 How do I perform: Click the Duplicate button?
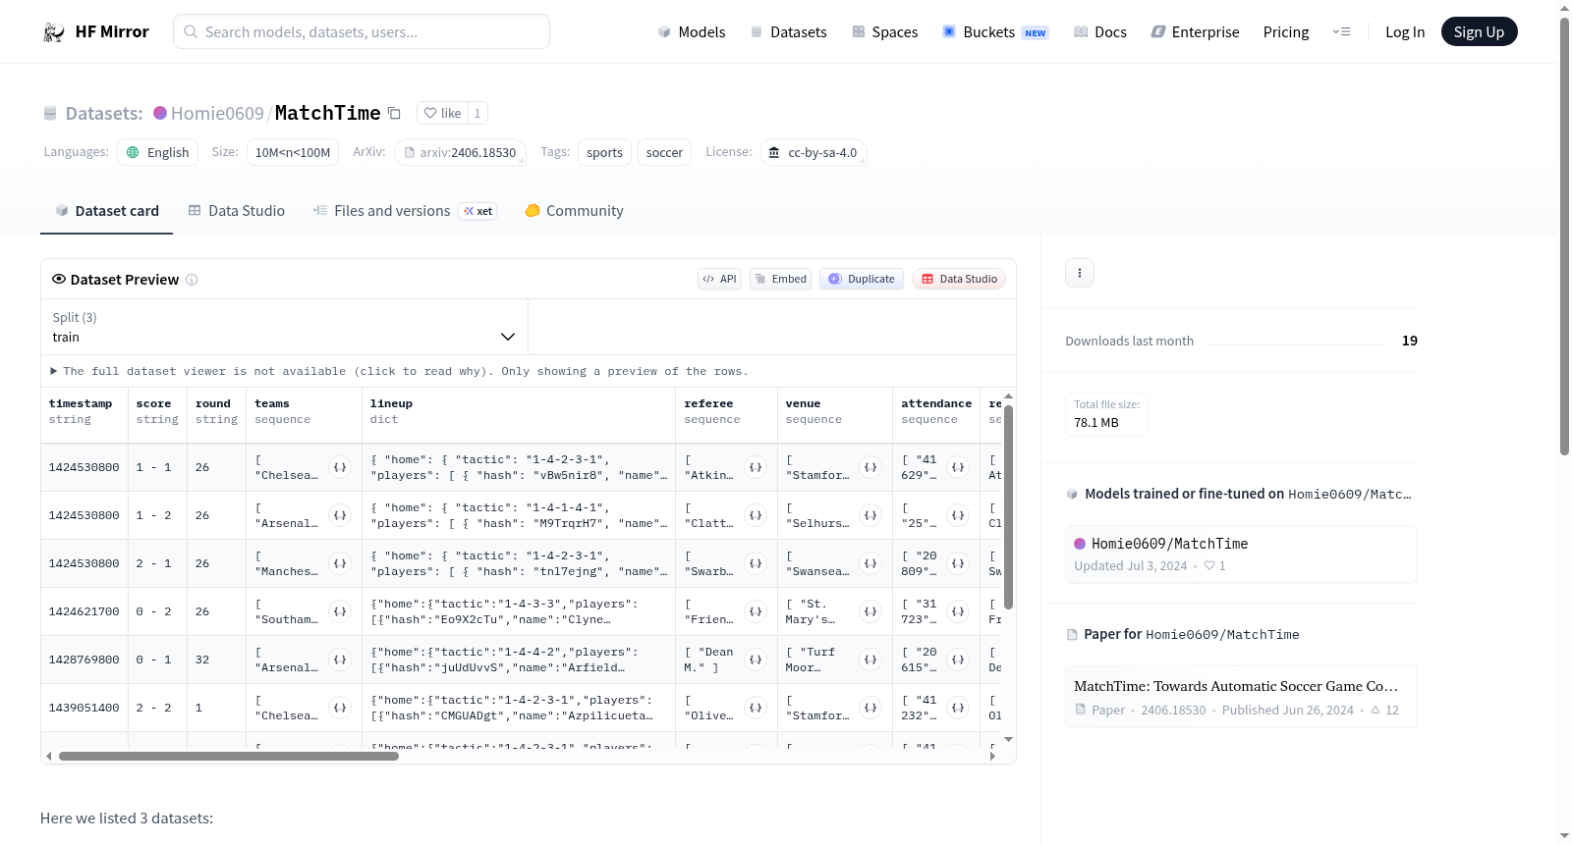[862, 279]
